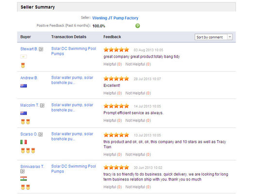253x194 pixels.
Task: Open Malcolm T. buyer profile
Action: click(x=30, y=105)
